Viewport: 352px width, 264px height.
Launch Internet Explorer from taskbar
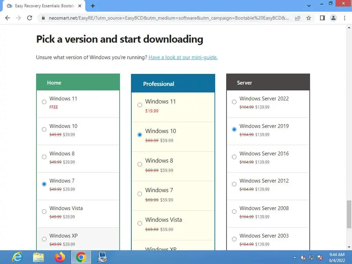pyautogui.click(x=17, y=257)
